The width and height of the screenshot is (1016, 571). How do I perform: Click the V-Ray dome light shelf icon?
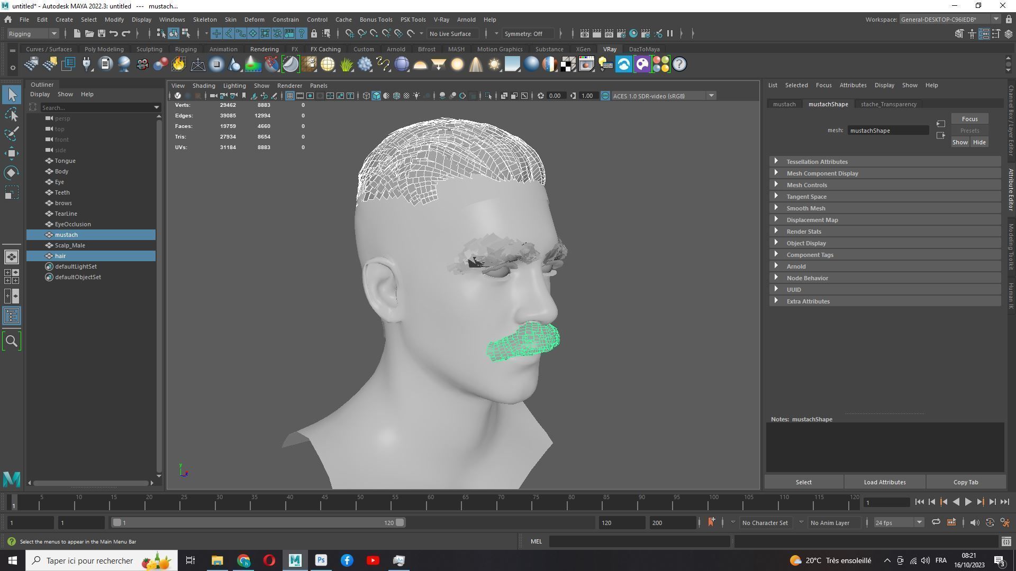(420, 65)
